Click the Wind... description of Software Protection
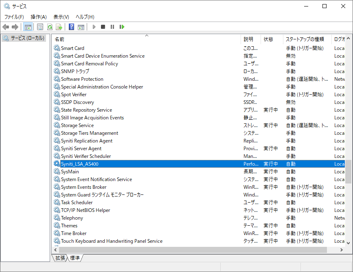This screenshot has height=272, width=353. click(x=251, y=79)
